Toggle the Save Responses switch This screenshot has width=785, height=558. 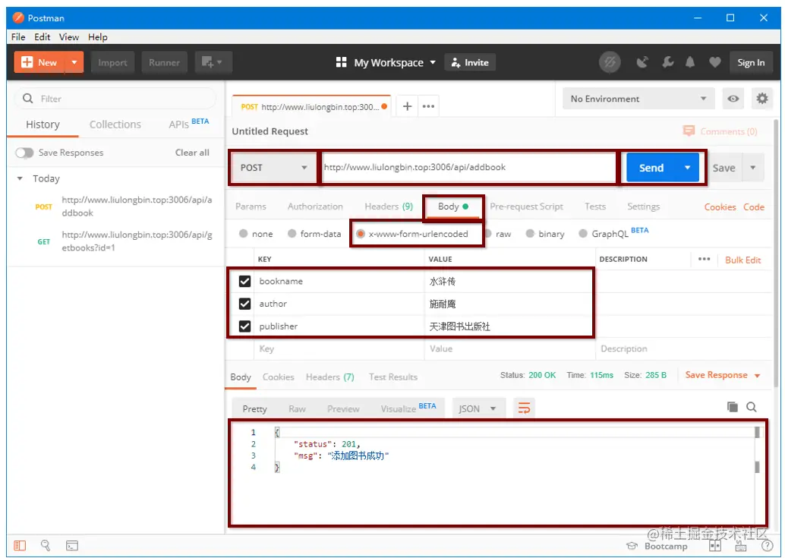tap(24, 153)
